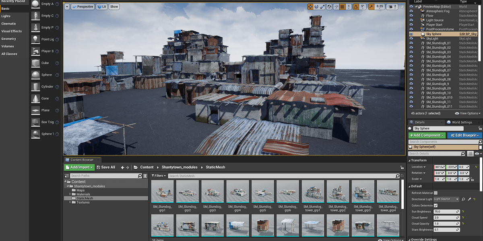Select the translate gizmo tool in viewport
This screenshot has width=483, height=241.
[x=310, y=6]
